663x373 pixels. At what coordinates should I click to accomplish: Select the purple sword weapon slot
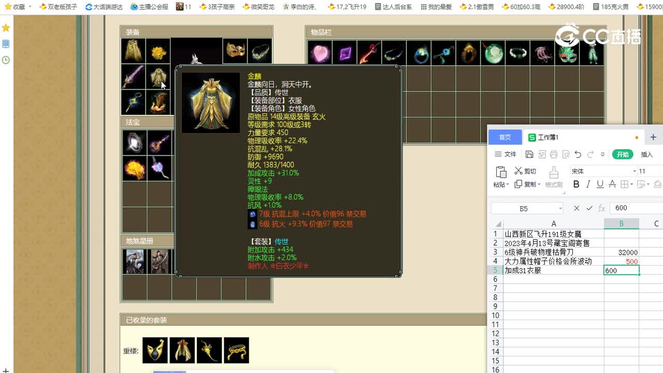(133, 77)
